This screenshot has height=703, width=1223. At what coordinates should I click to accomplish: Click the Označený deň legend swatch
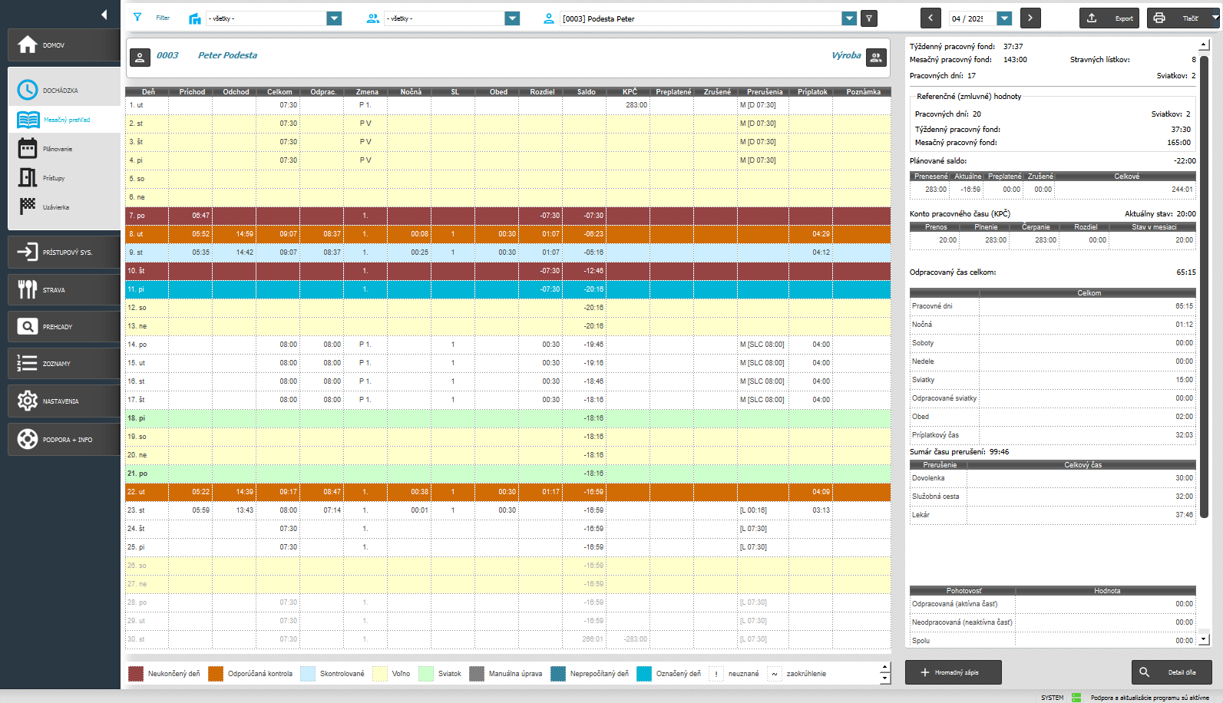tap(644, 674)
